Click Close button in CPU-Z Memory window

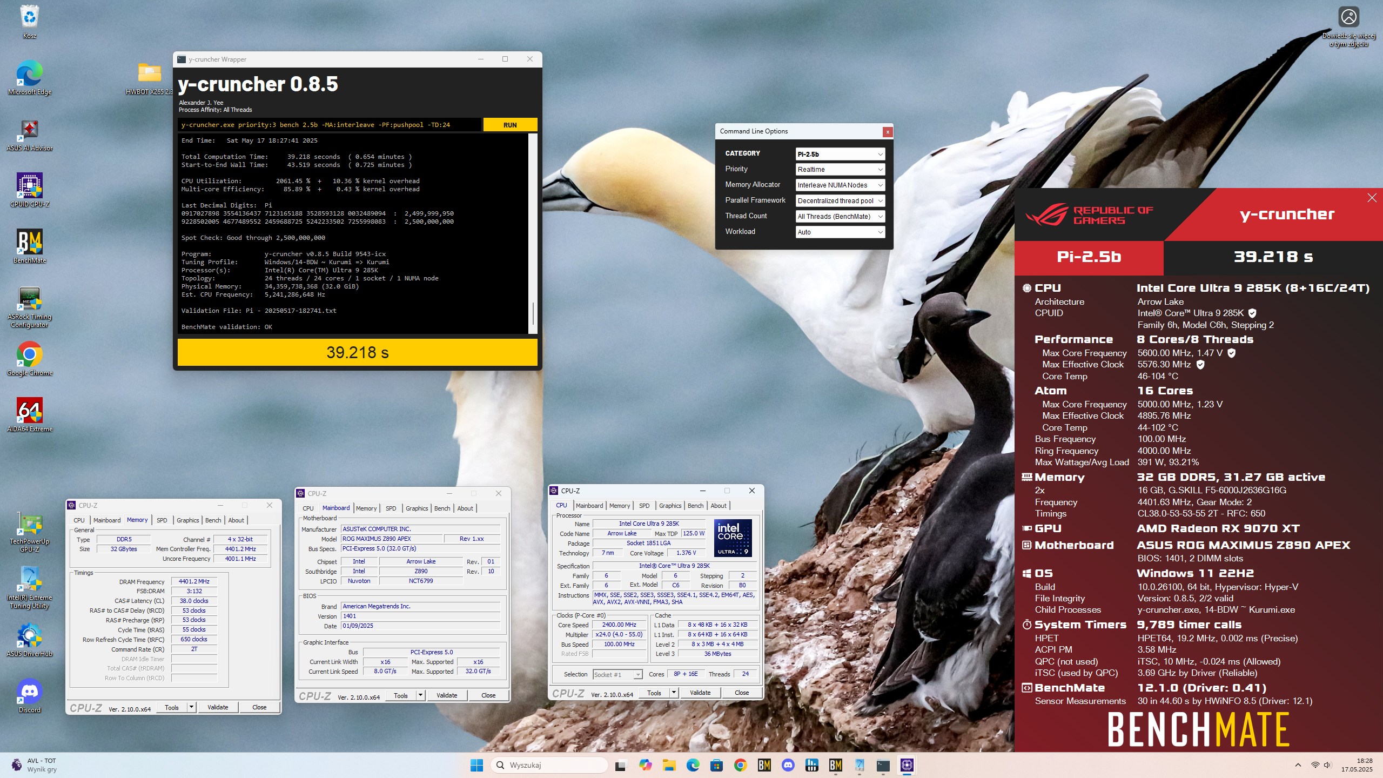259,707
